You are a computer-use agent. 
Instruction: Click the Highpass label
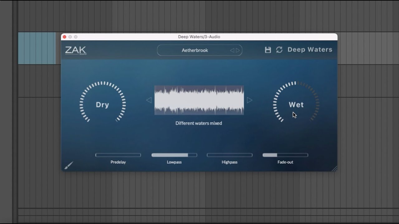tap(230, 162)
